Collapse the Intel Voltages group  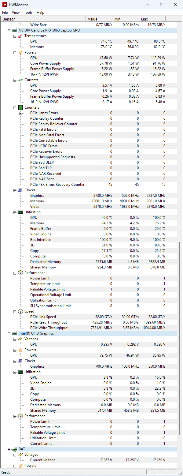[x=15, y=339]
